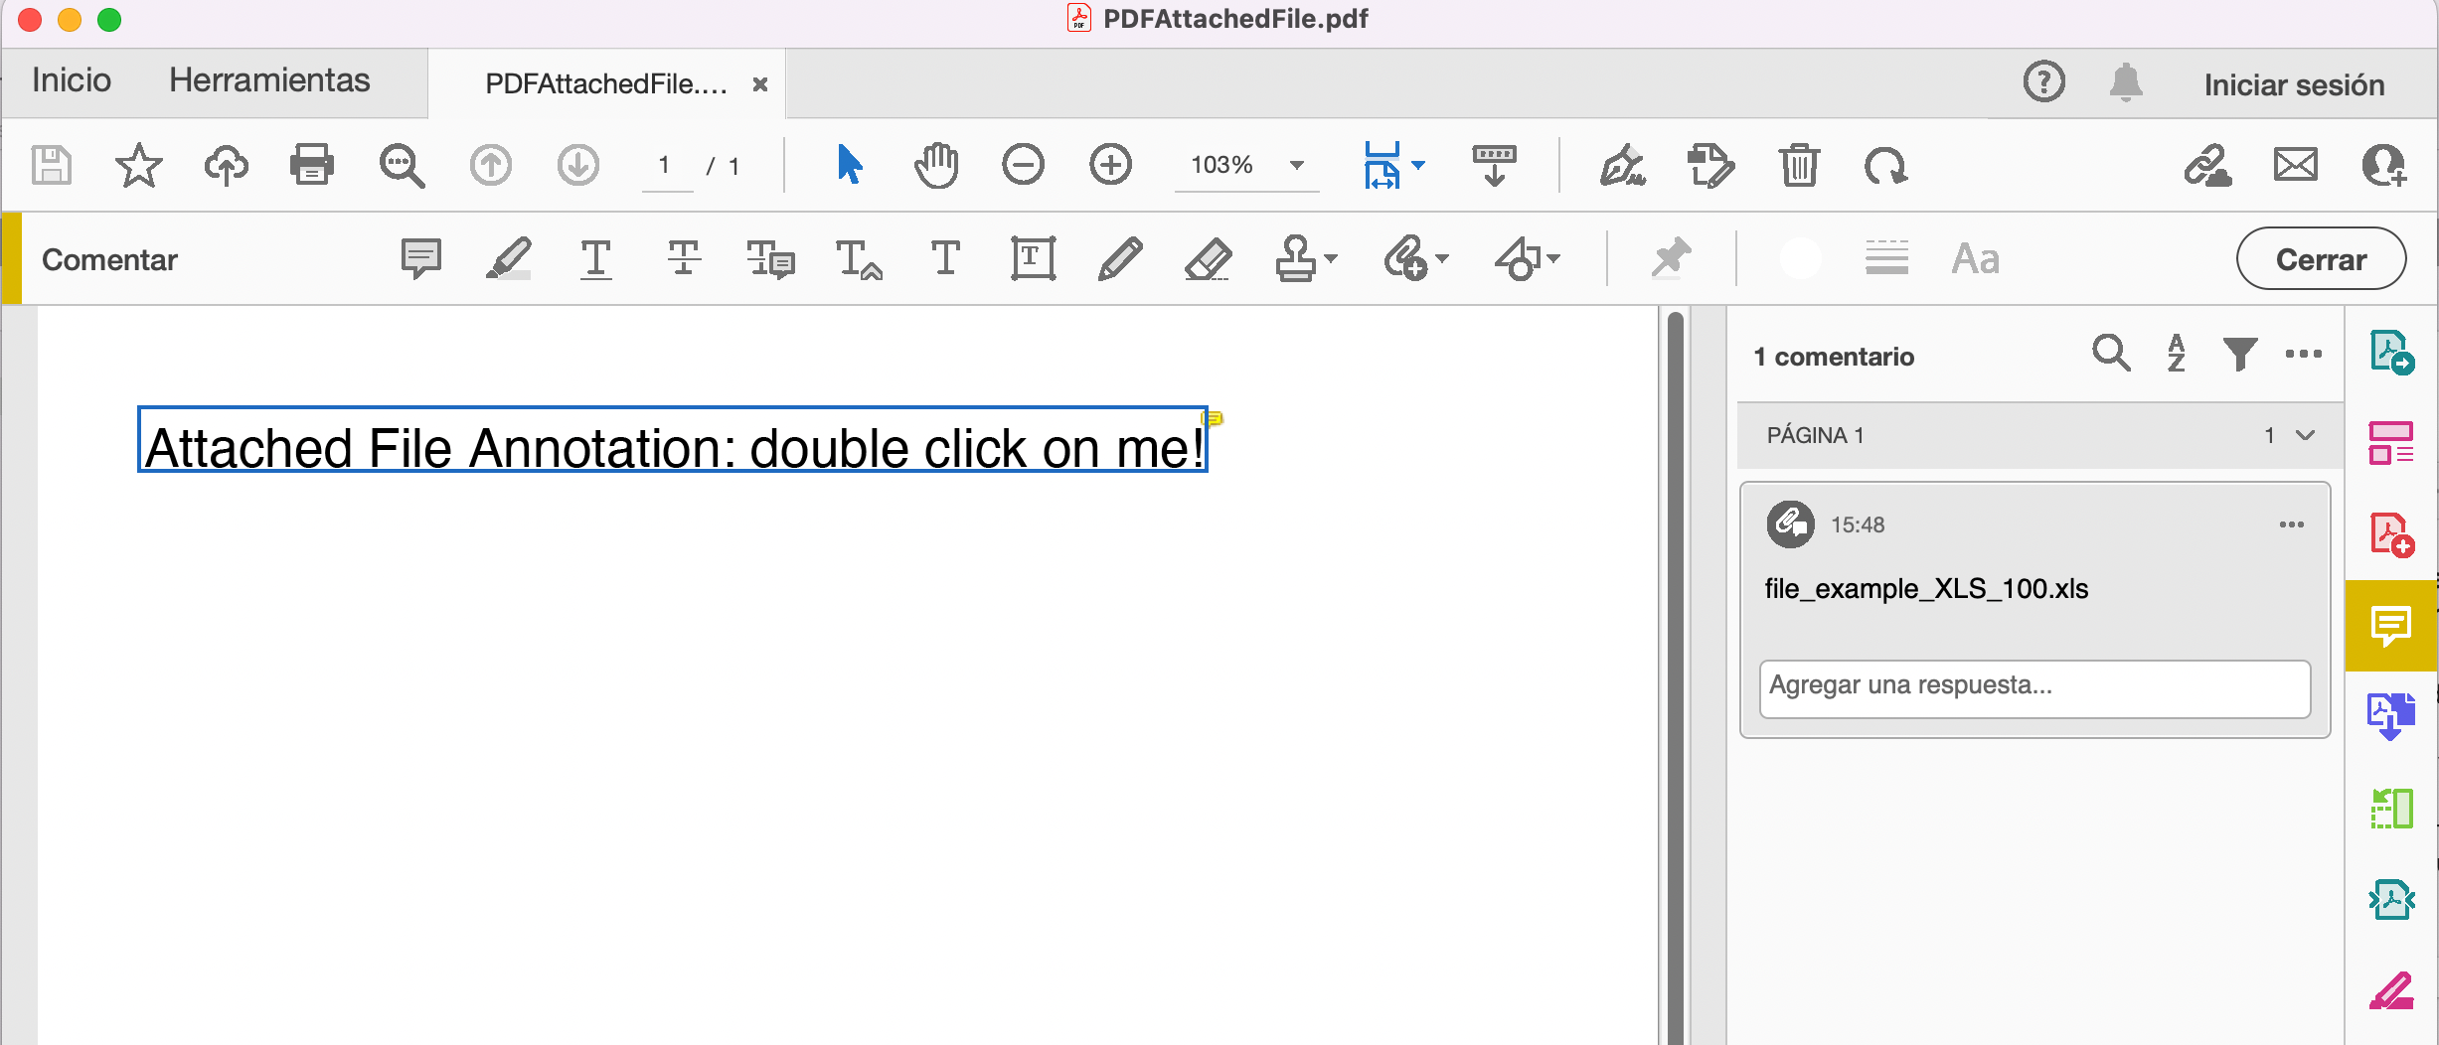Send the file by email envelope icon

(x=2296, y=165)
